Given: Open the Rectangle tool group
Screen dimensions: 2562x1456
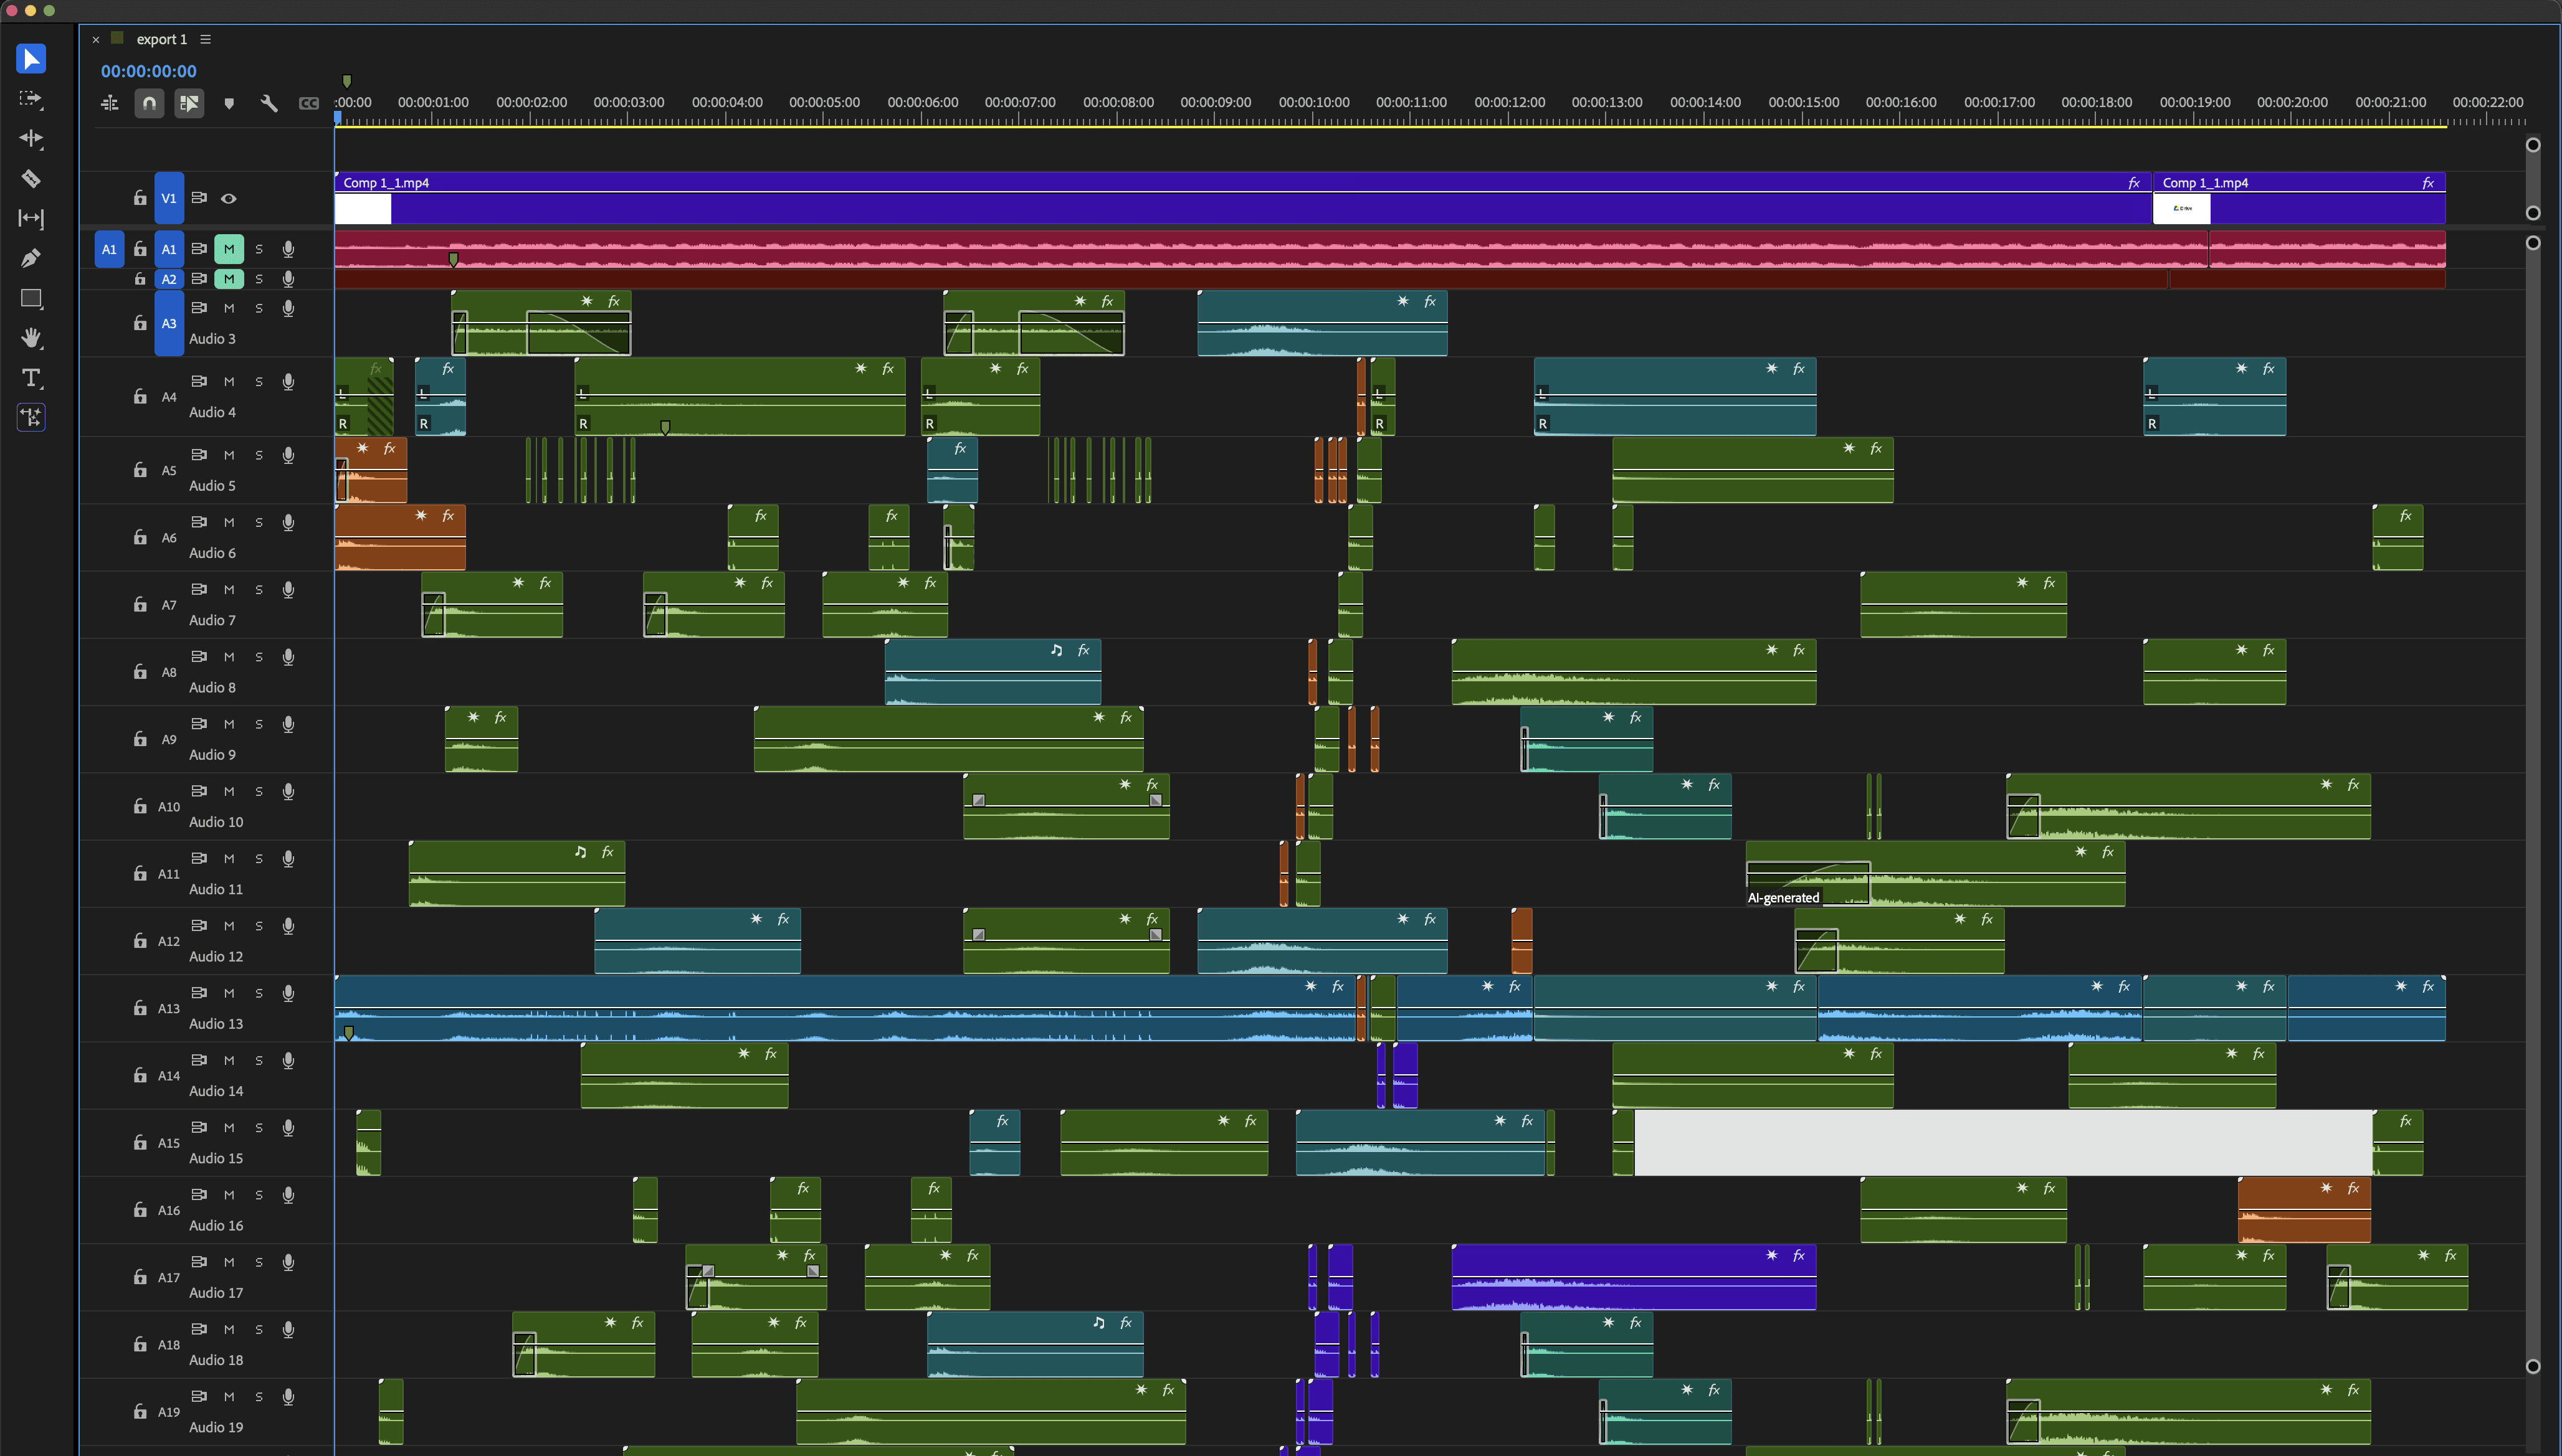Looking at the screenshot, I should pos(31,298).
